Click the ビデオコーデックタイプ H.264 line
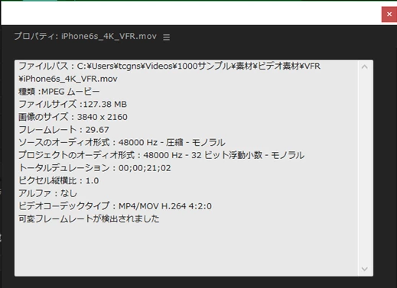Image resolution: width=397 pixels, height=288 pixels. coord(115,206)
